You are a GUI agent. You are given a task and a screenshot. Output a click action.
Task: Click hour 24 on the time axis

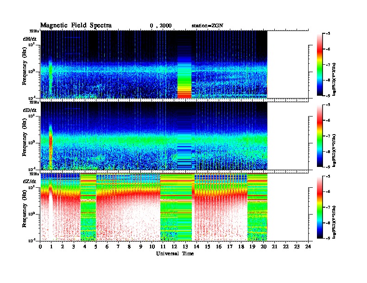[x=308, y=246]
